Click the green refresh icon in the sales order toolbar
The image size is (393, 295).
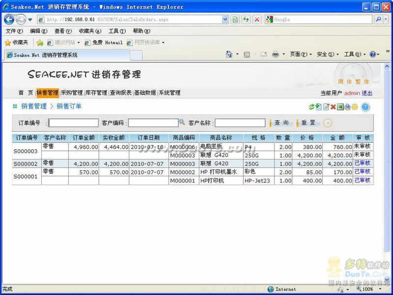[x=311, y=107]
